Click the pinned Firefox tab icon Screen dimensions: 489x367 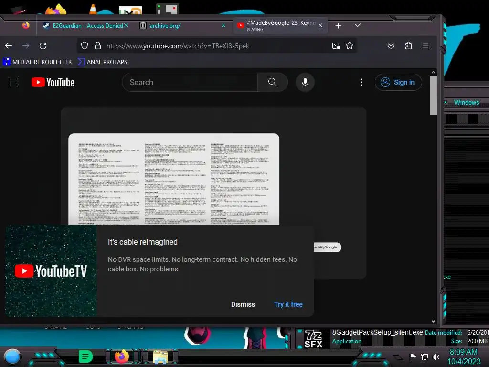pyautogui.click(x=26, y=25)
